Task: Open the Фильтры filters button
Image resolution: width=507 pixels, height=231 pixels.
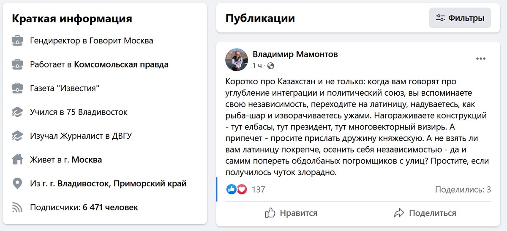Action: 460,18
